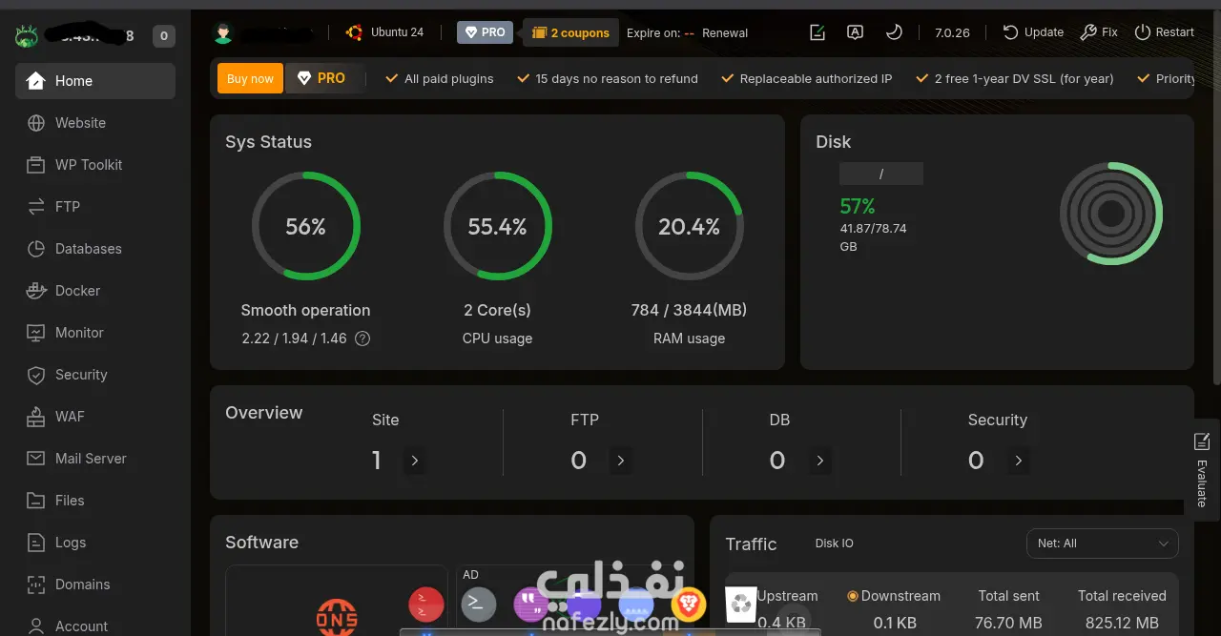
Task: Expand the Security count arrow
Action: 1019,461
